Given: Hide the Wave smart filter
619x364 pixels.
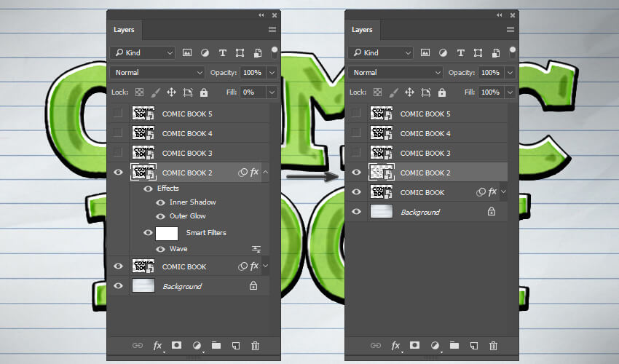Looking at the screenshot, I should click(160, 249).
